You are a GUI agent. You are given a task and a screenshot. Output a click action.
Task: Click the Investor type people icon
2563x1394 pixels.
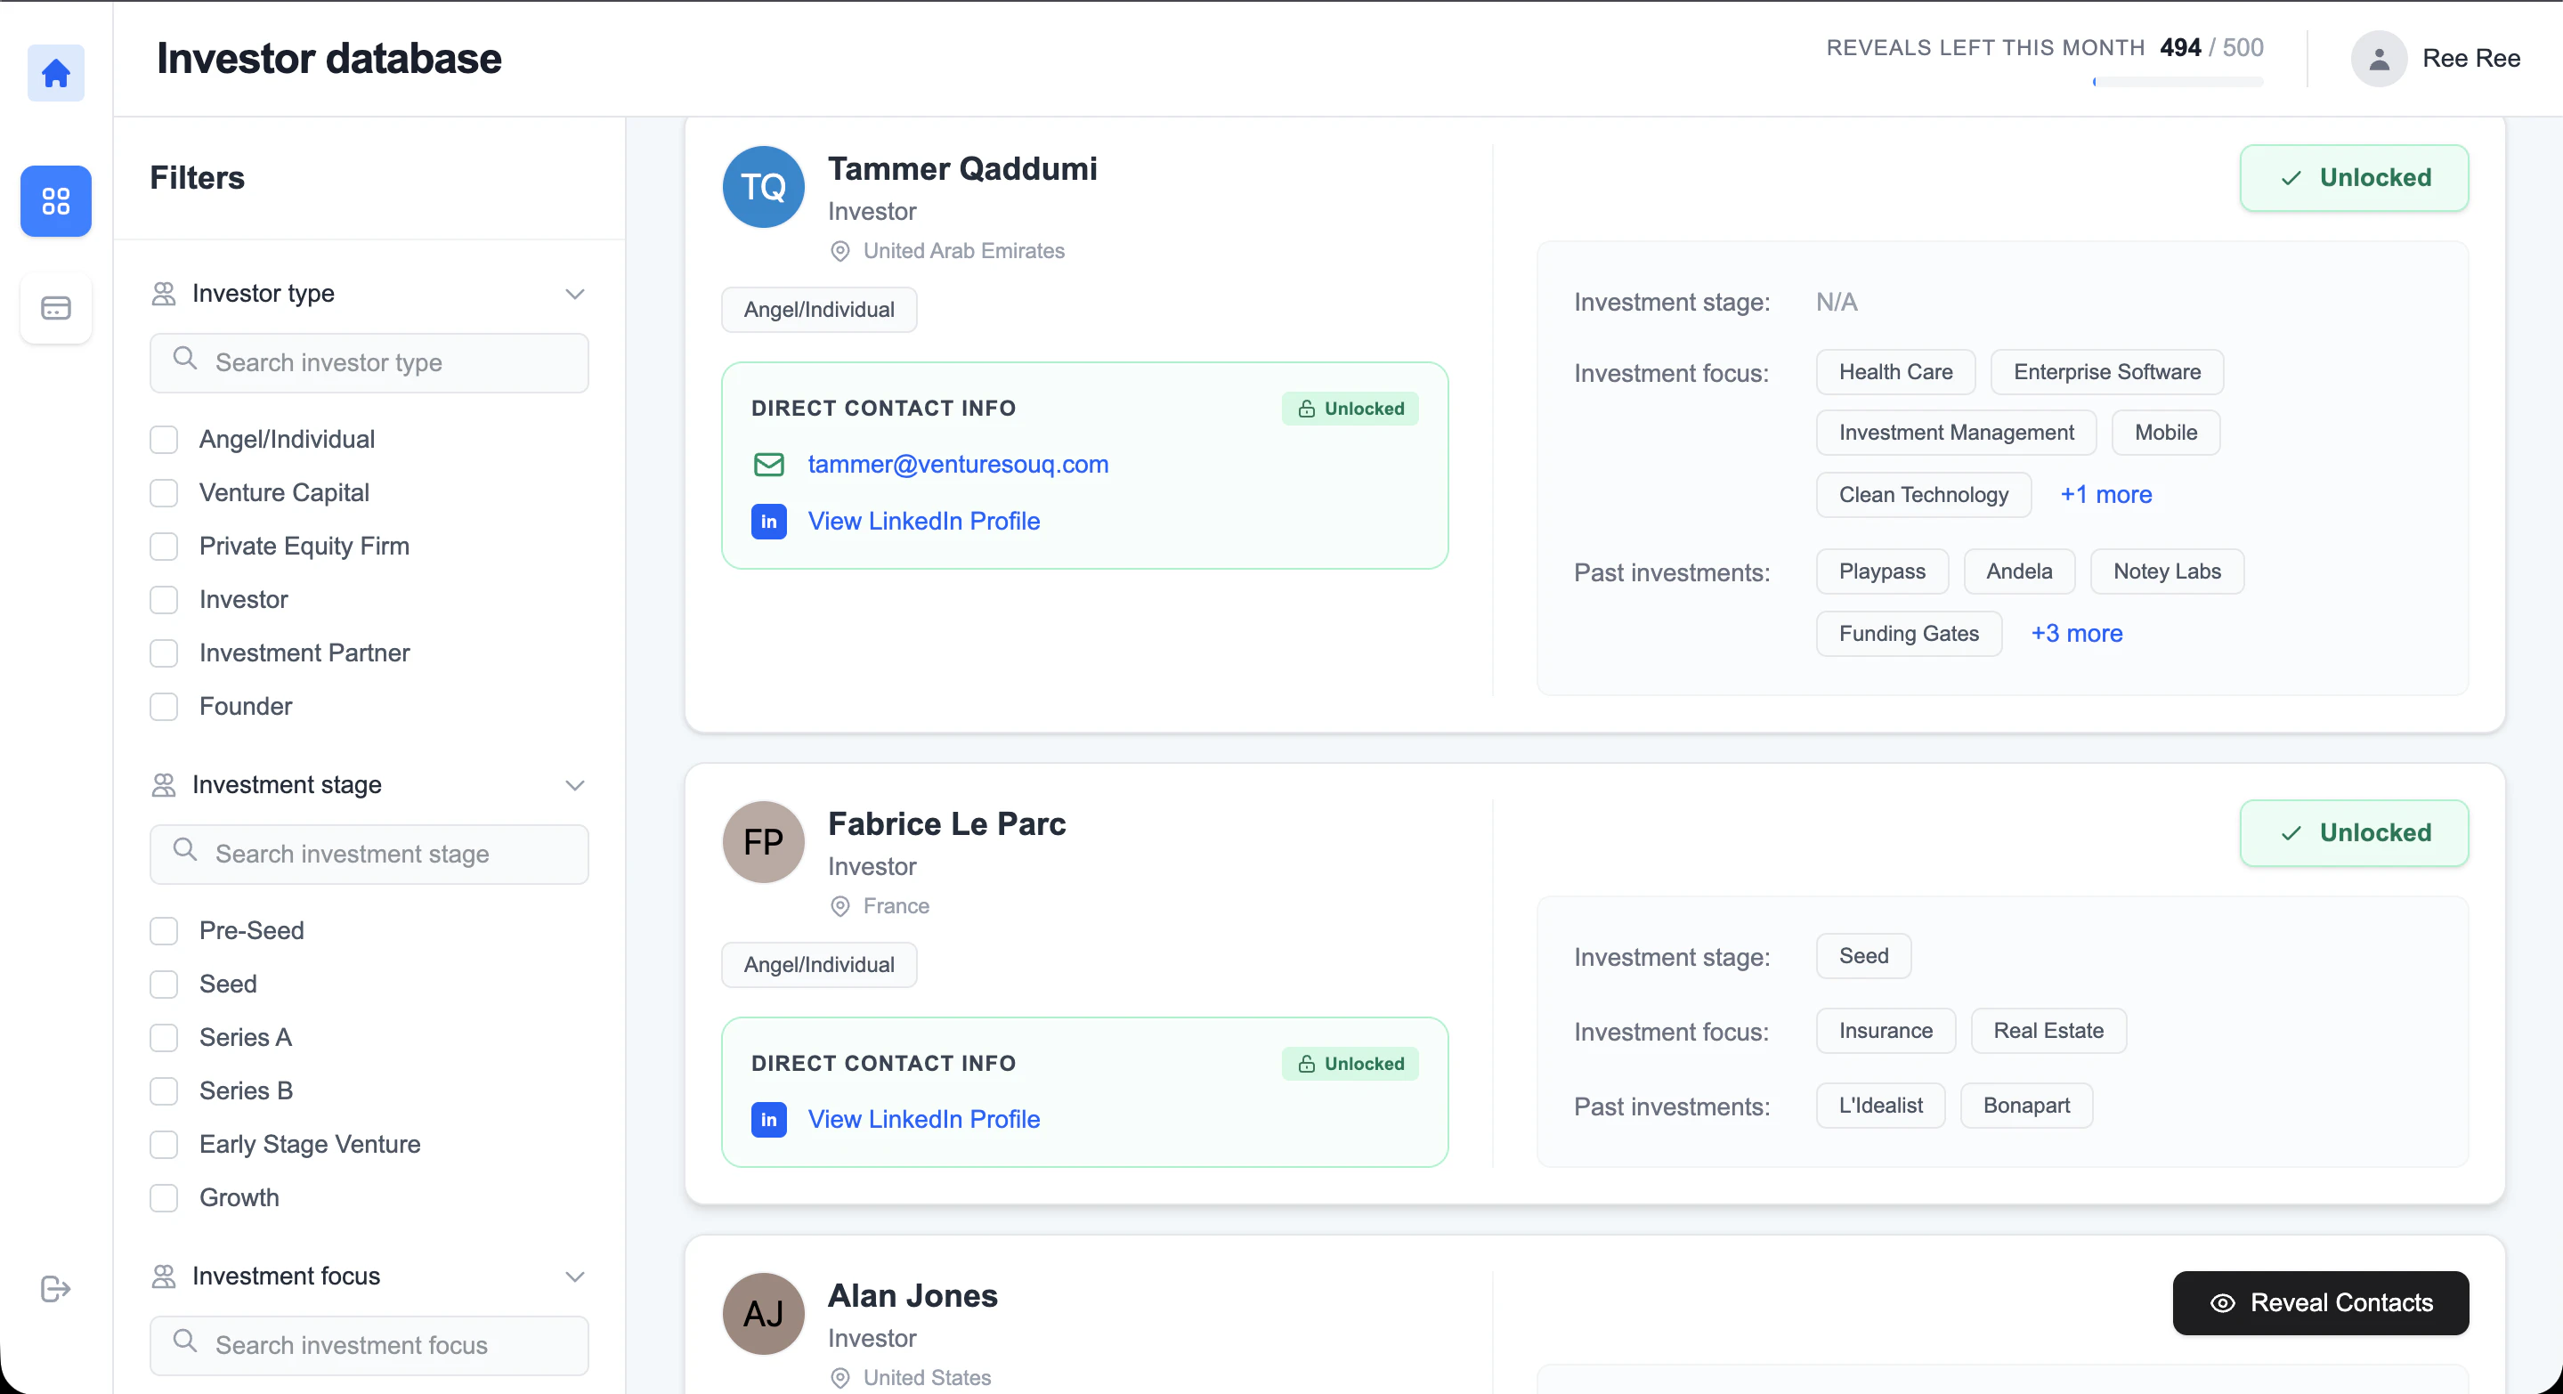(163, 294)
